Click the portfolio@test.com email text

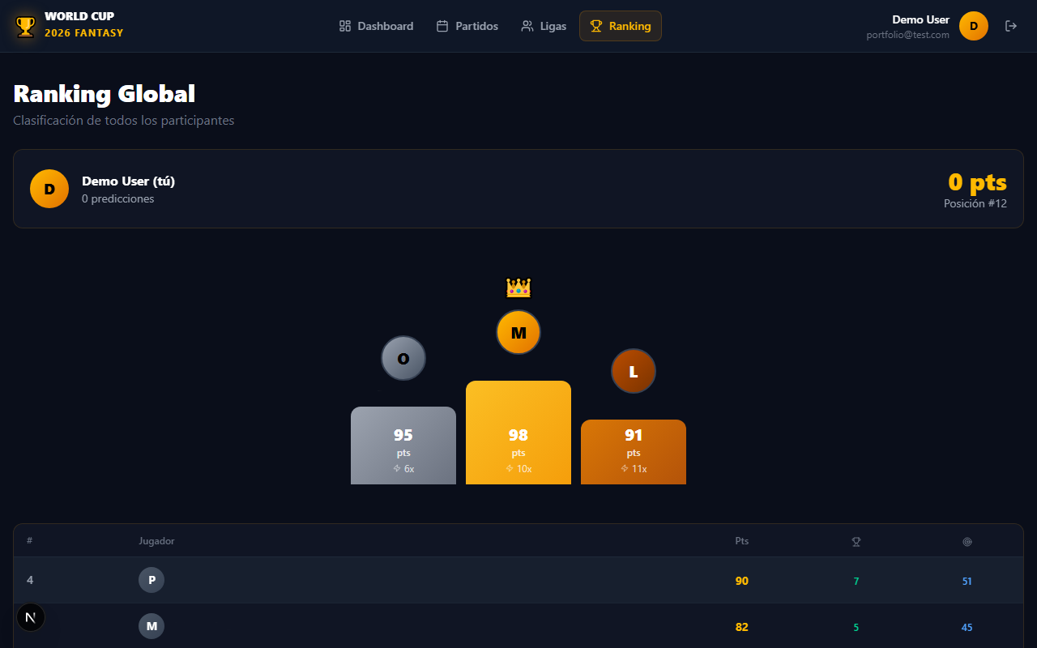coord(907,35)
